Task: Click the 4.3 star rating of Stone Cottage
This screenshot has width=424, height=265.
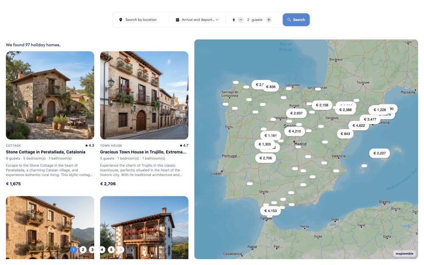Action: coord(89,145)
